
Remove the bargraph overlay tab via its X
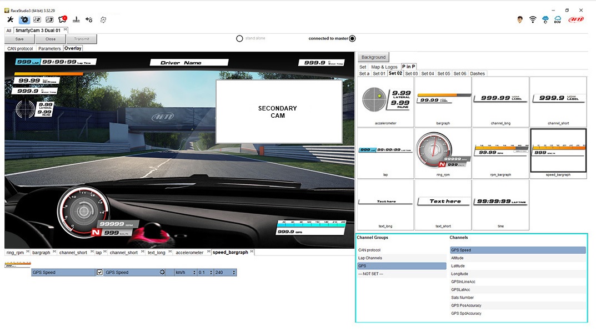point(54,251)
